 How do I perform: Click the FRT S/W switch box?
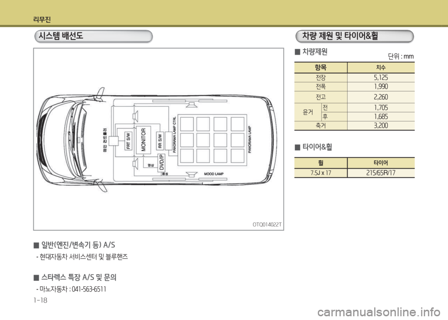[x=127, y=141]
